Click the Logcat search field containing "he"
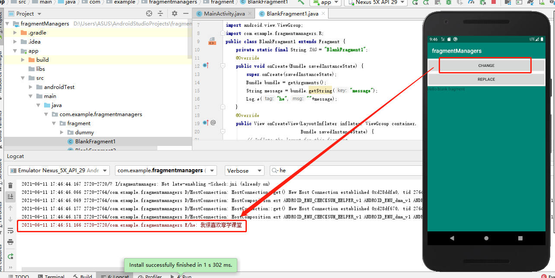Image resolution: width=555 pixels, height=278 pixels. point(346,171)
